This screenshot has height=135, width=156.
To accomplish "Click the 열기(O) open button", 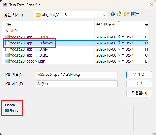I will pyautogui.click(x=139, y=75).
